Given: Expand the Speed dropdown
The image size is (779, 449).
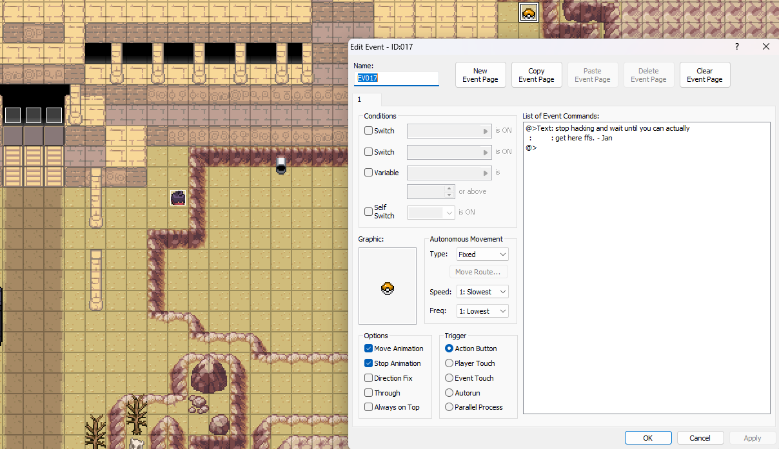Looking at the screenshot, I should tap(482, 292).
